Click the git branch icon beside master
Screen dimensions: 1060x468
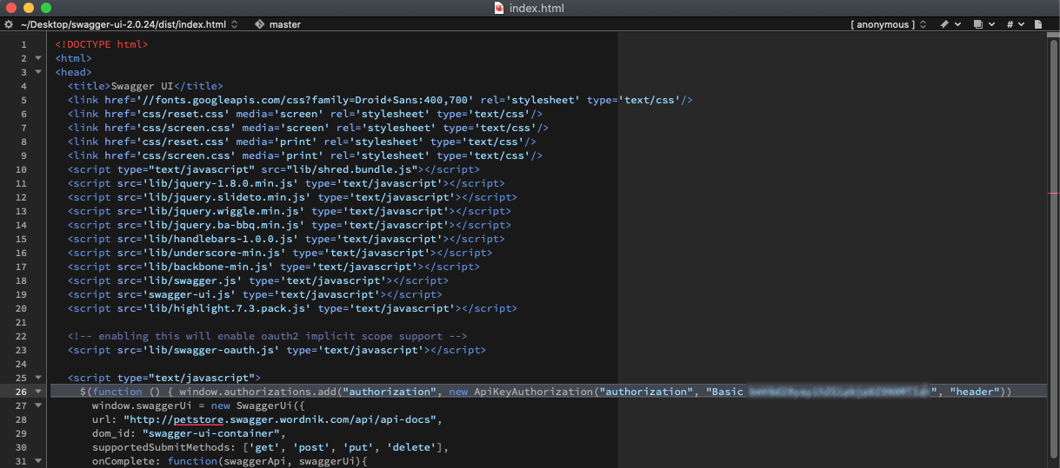click(x=258, y=24)
